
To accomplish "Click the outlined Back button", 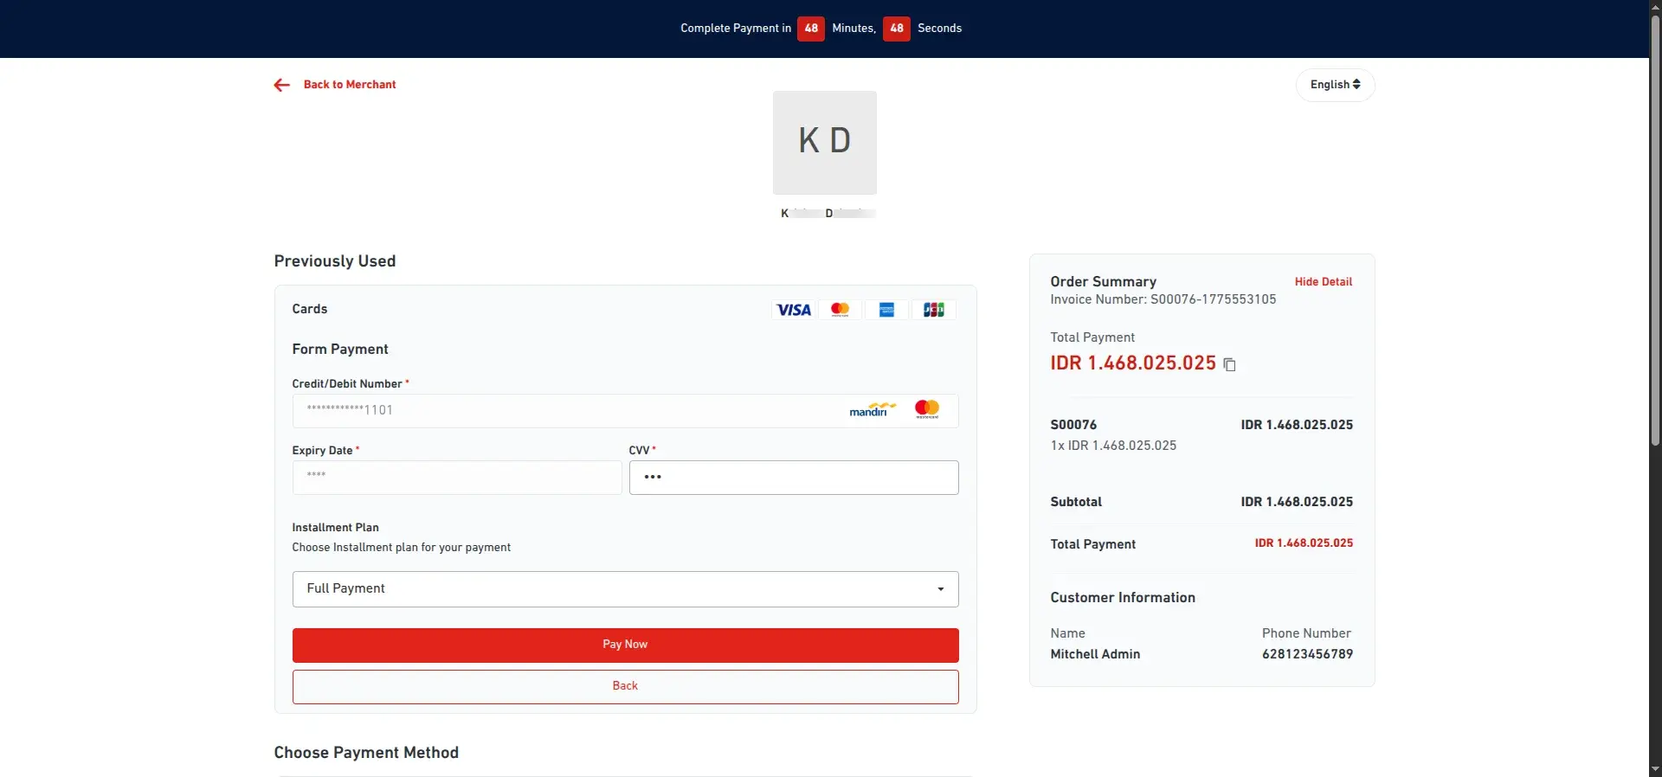I will (625, 687).
